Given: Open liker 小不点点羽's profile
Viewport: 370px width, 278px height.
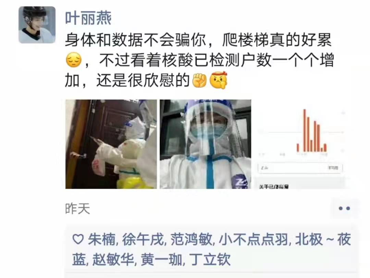Looking at the screenshot, I should pos(254,240).
